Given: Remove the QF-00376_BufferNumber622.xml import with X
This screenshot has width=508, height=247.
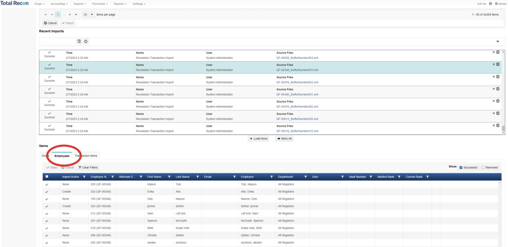Looking at the screenshot, I should click(x=494, y=77).
